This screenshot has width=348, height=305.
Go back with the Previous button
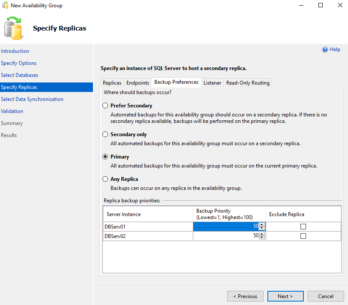tap(245, 296)
